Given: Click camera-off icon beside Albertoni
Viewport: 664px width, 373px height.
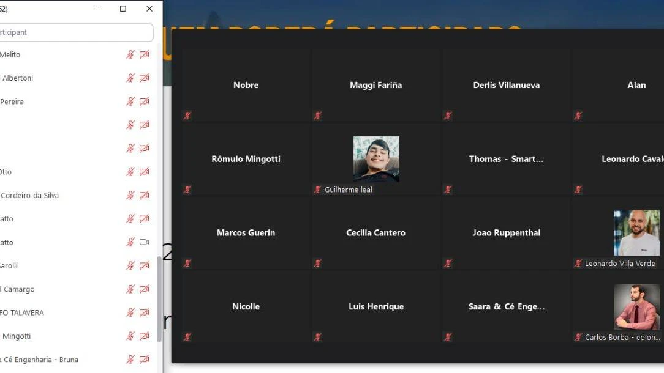Looking at the screenshot, I should [145, 78].
